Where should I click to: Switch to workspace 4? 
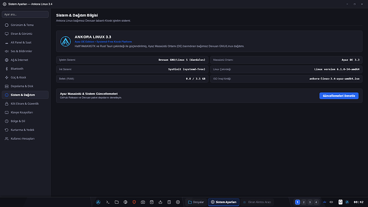click(316, 202)
